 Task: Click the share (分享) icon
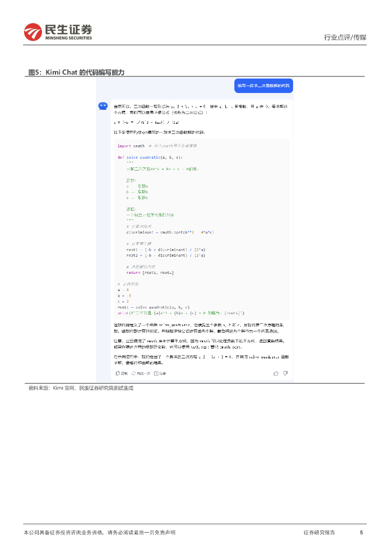[156, 373]
